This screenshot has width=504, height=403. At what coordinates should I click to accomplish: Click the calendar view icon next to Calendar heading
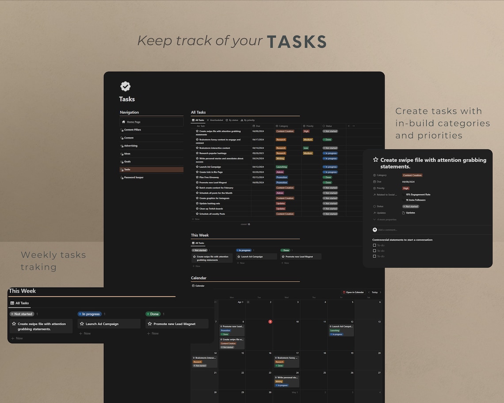point(193,286)
